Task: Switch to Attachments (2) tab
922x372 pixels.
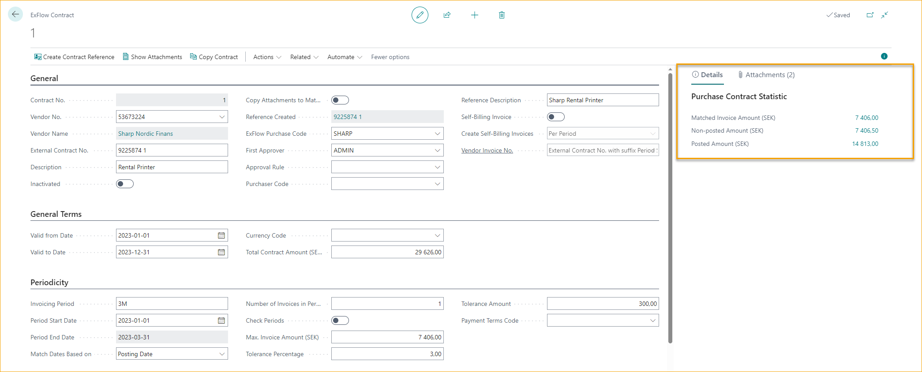Action: point(766,74)
